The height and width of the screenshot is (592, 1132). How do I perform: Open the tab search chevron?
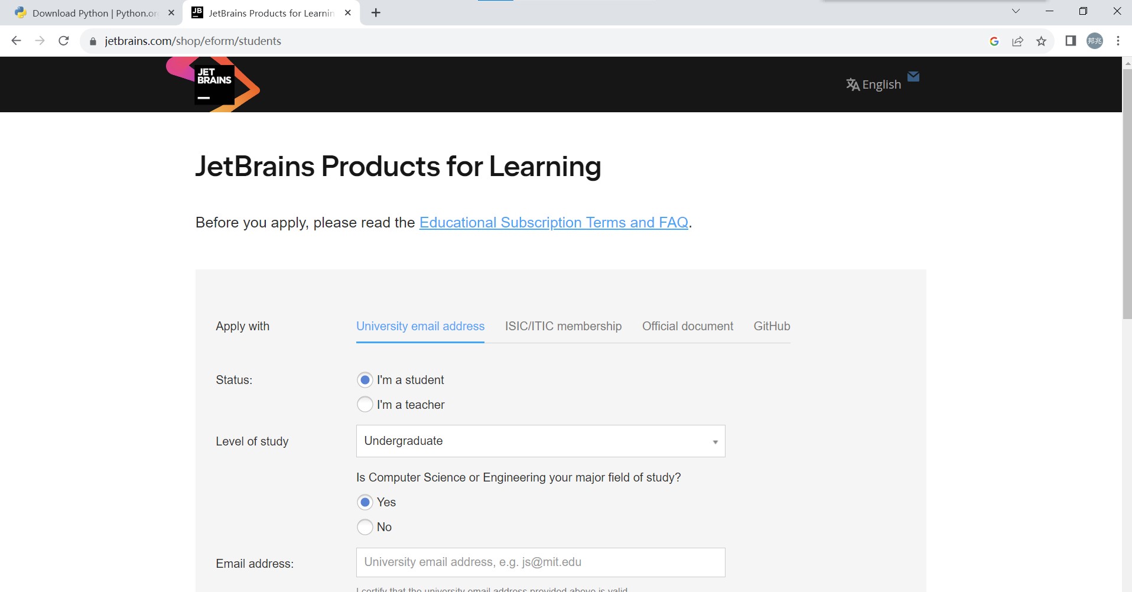(x=1016, y=11)
